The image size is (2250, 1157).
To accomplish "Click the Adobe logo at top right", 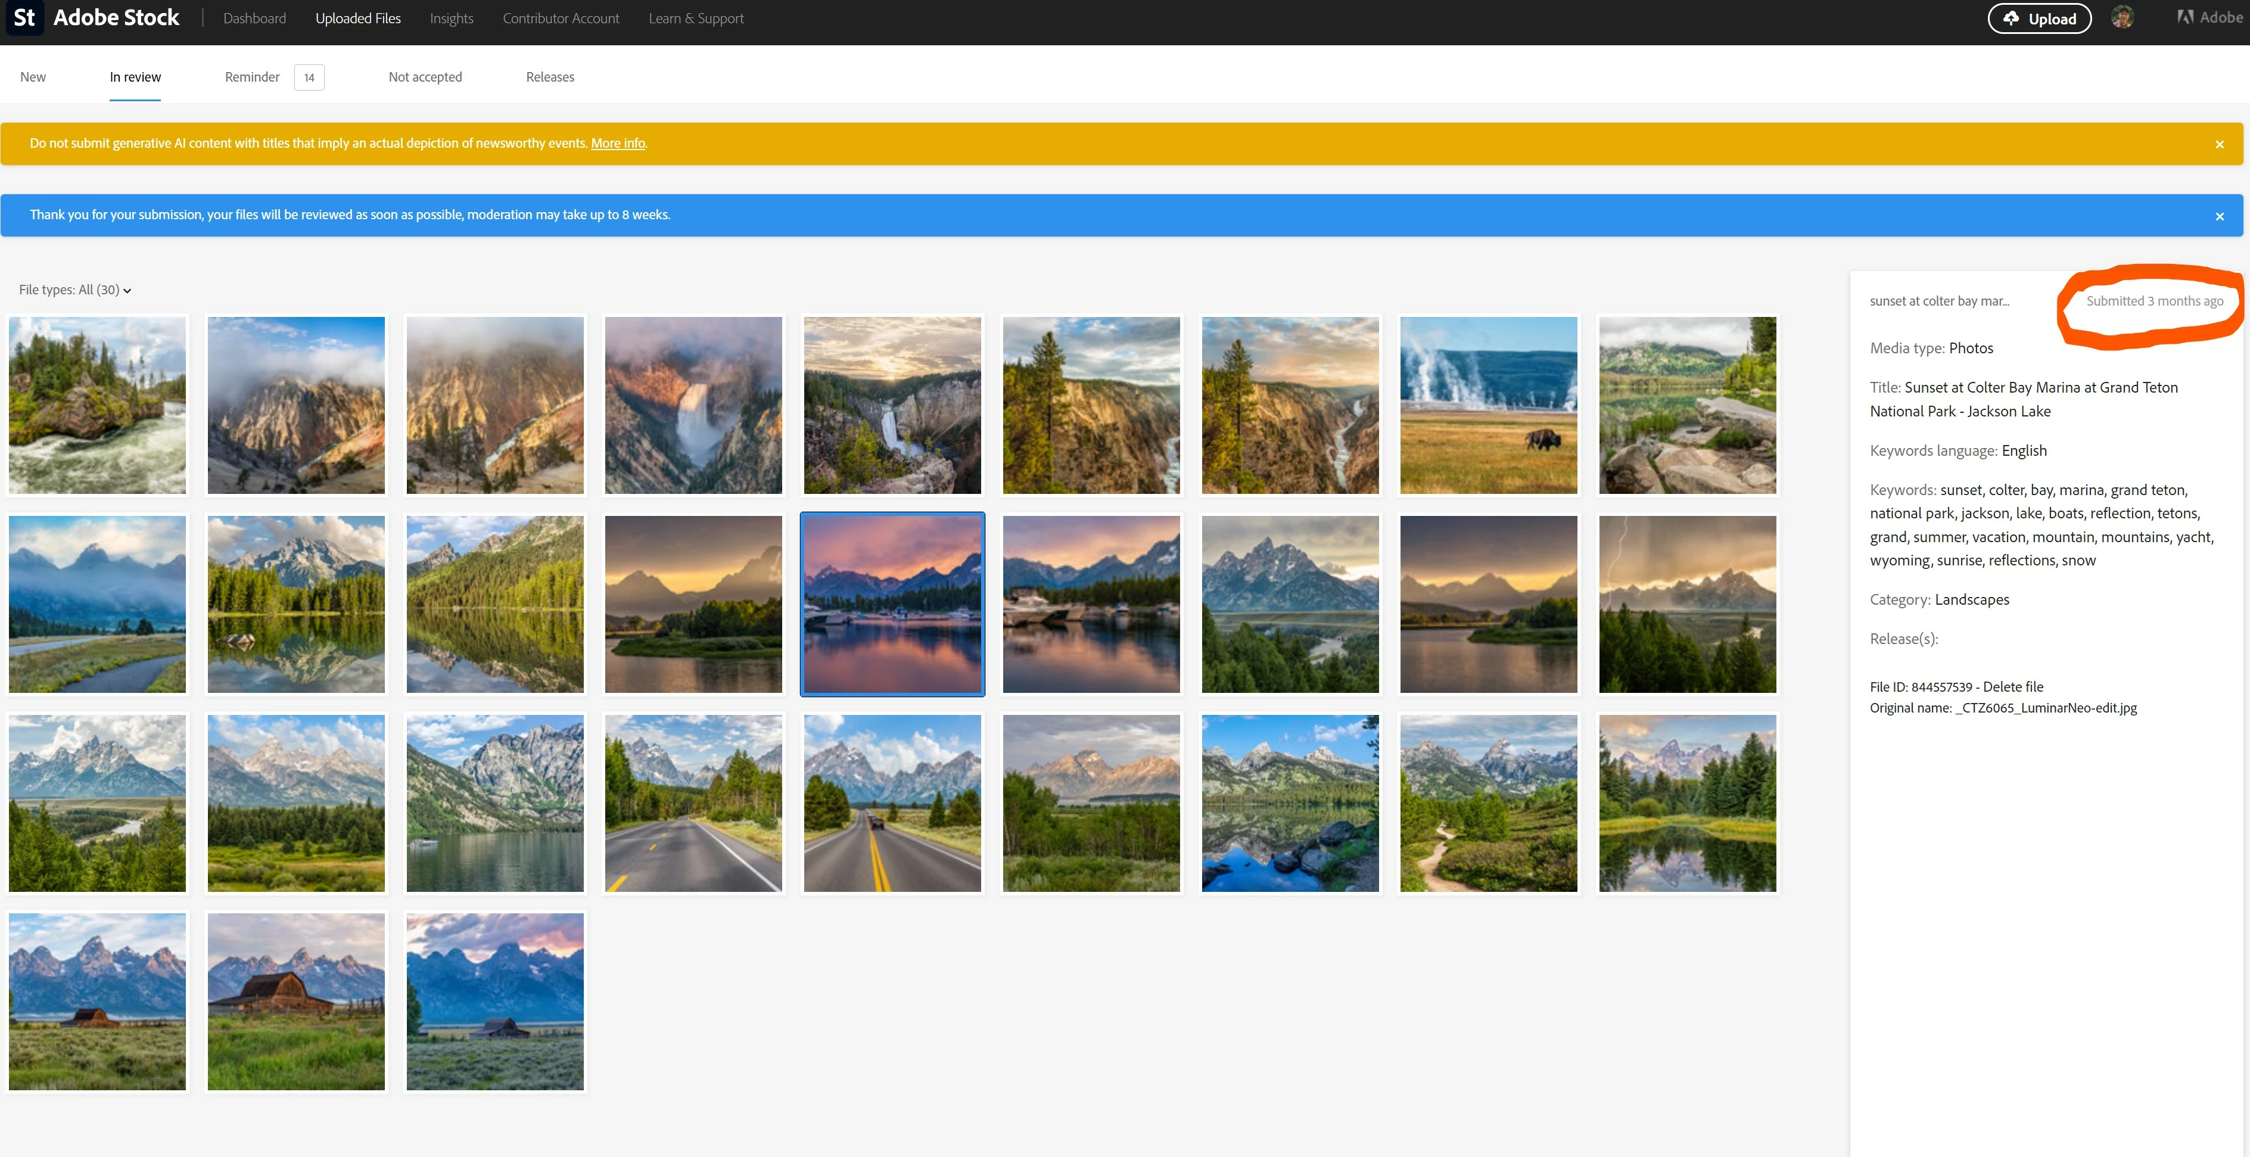I will coord(2209,17).
